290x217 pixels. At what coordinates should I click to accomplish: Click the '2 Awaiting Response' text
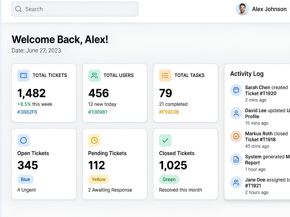[110, 190]
